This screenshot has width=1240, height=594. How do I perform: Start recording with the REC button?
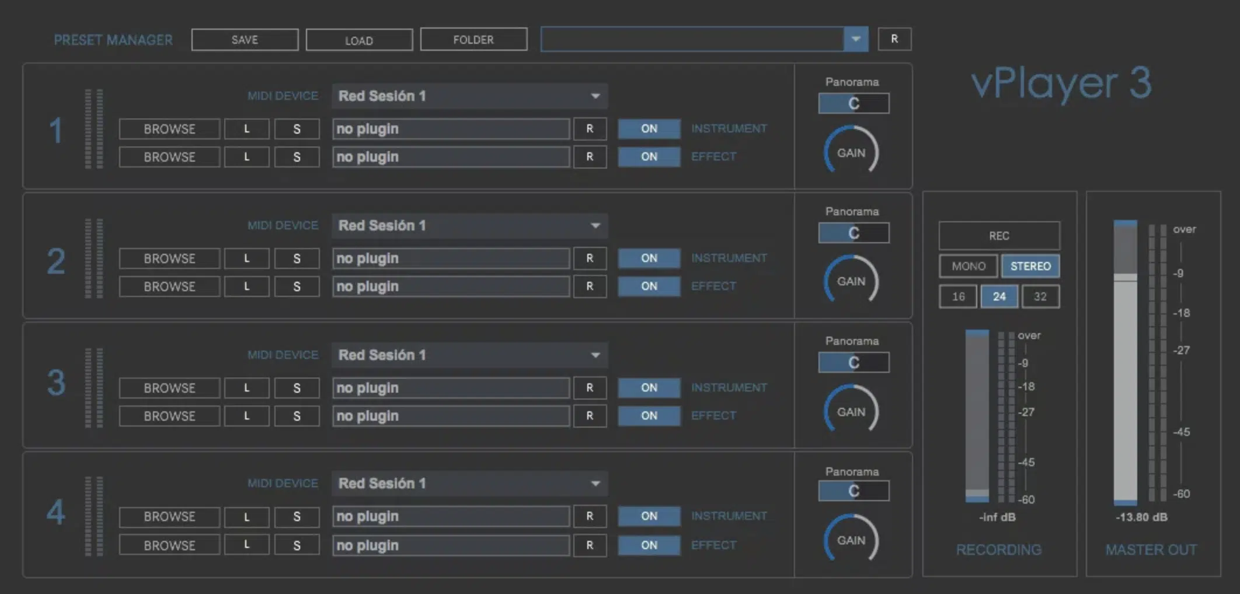click(999, 236)
